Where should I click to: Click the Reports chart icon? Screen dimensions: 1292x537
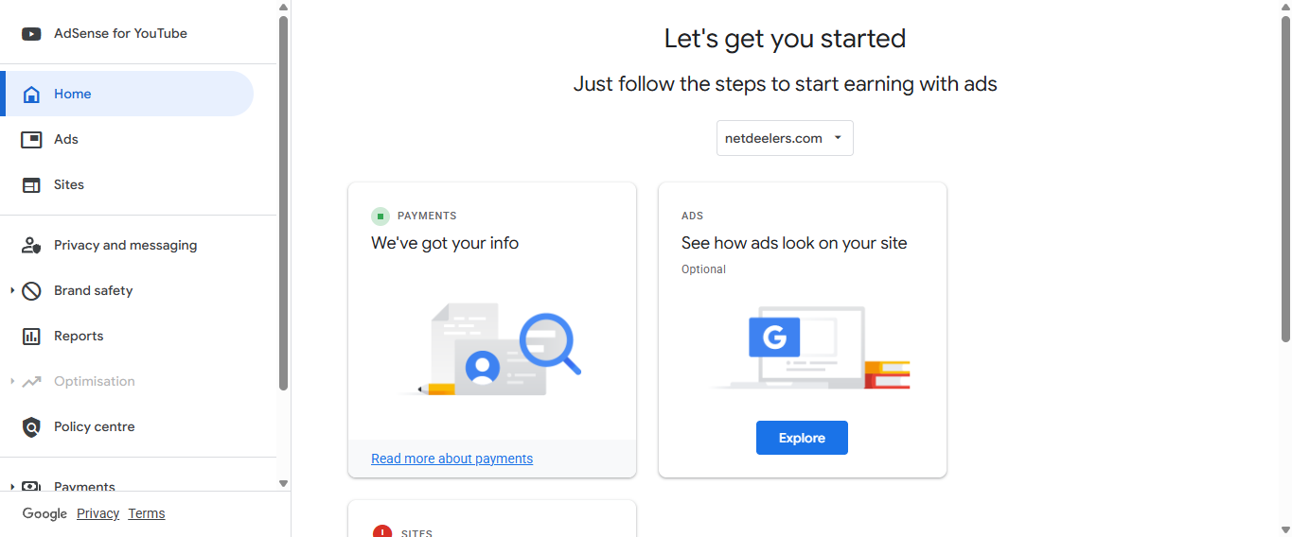tap(31, 337)
